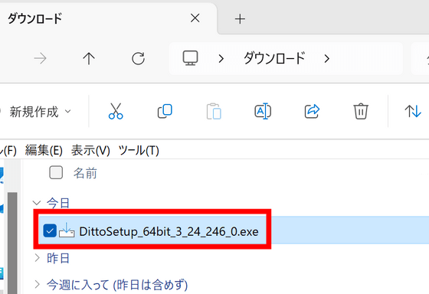Refresh the ダウンロード folder view
Viewport: 429px width, 294px height.
pyautogui.click(x=138, y=58)
